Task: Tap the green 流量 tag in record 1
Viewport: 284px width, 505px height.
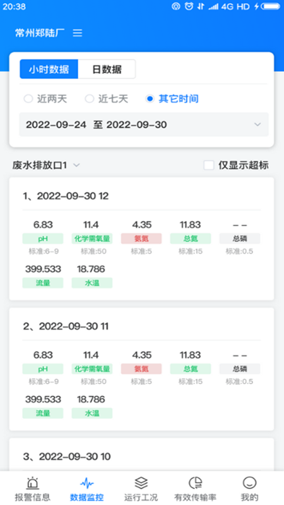Action: pos(43,283)
